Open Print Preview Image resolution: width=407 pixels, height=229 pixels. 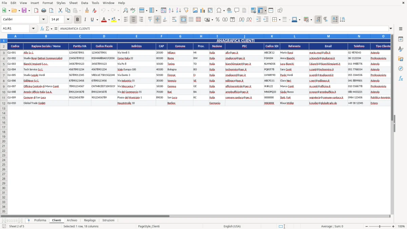[51, 11]
